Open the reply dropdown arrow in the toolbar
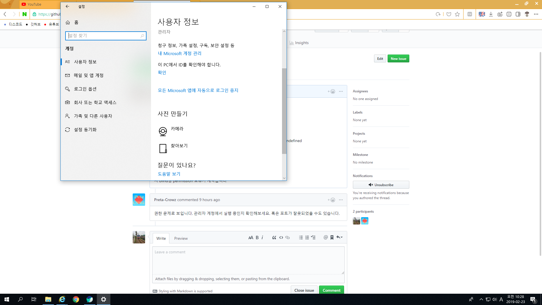The image size is (542, 305). 339,238
